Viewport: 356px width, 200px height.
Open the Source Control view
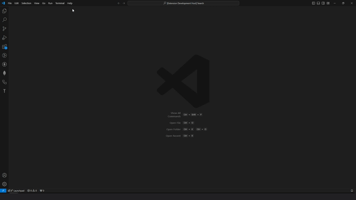(x=4, y=29)
